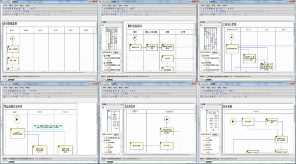
Task: Close the navigation panel in 供应商管理 window
Action: 121,104
